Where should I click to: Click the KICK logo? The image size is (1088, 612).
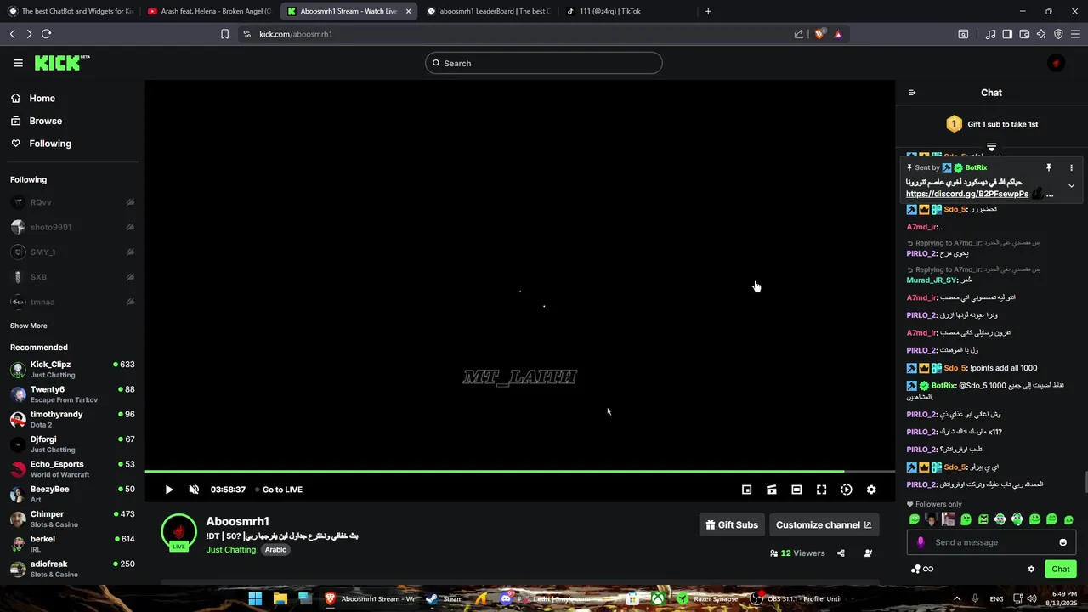coord(61,63)
